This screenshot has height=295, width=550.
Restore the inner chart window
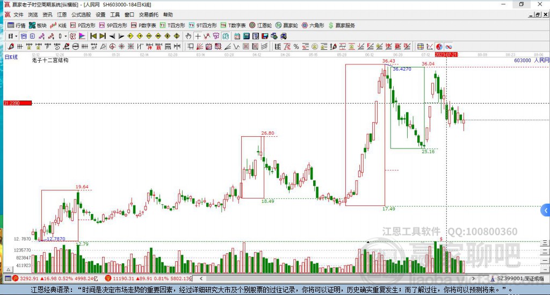click(x=538, y=14)
